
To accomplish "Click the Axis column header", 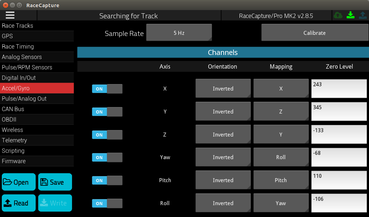I will coord(165,66).
